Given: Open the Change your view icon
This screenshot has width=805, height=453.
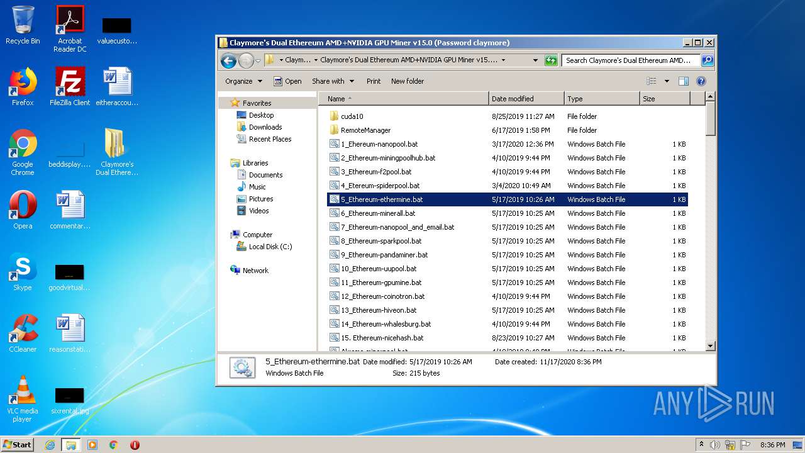Looking at the screenshot, I should (x=652, y=81).
